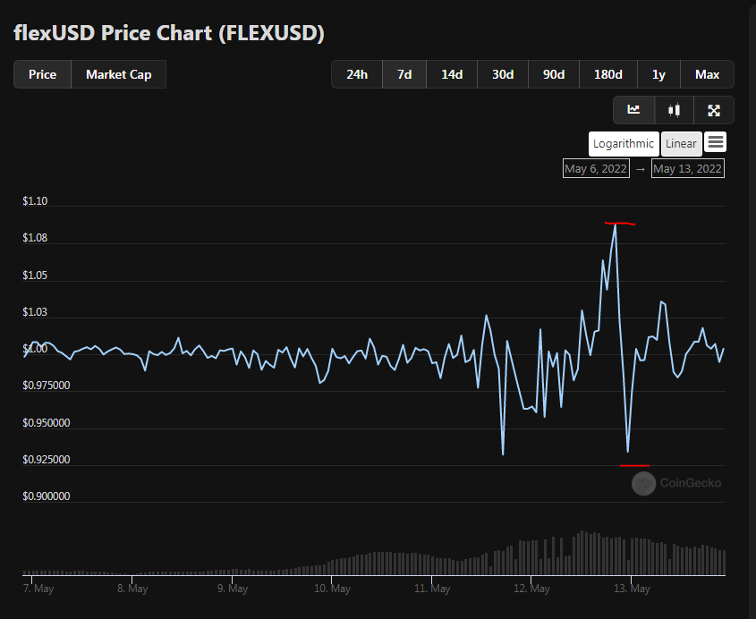Image resolution: width=756 pixels, height=619 pixels.
Task: Select the Price tab
Action: (42, 74)
